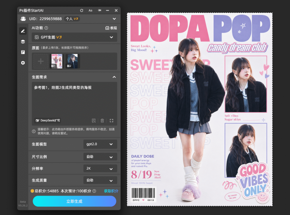Open the 生成质量 dropdown
The width and height of the screenshot is (290, 215).
click(100, 180)
